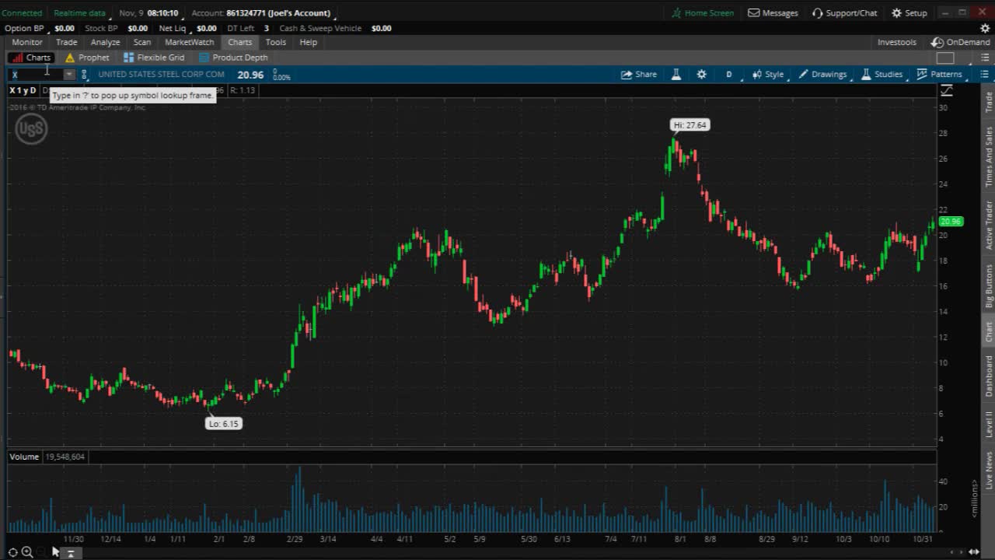Open Messages

pyautogui.click(x=773, y=13)
